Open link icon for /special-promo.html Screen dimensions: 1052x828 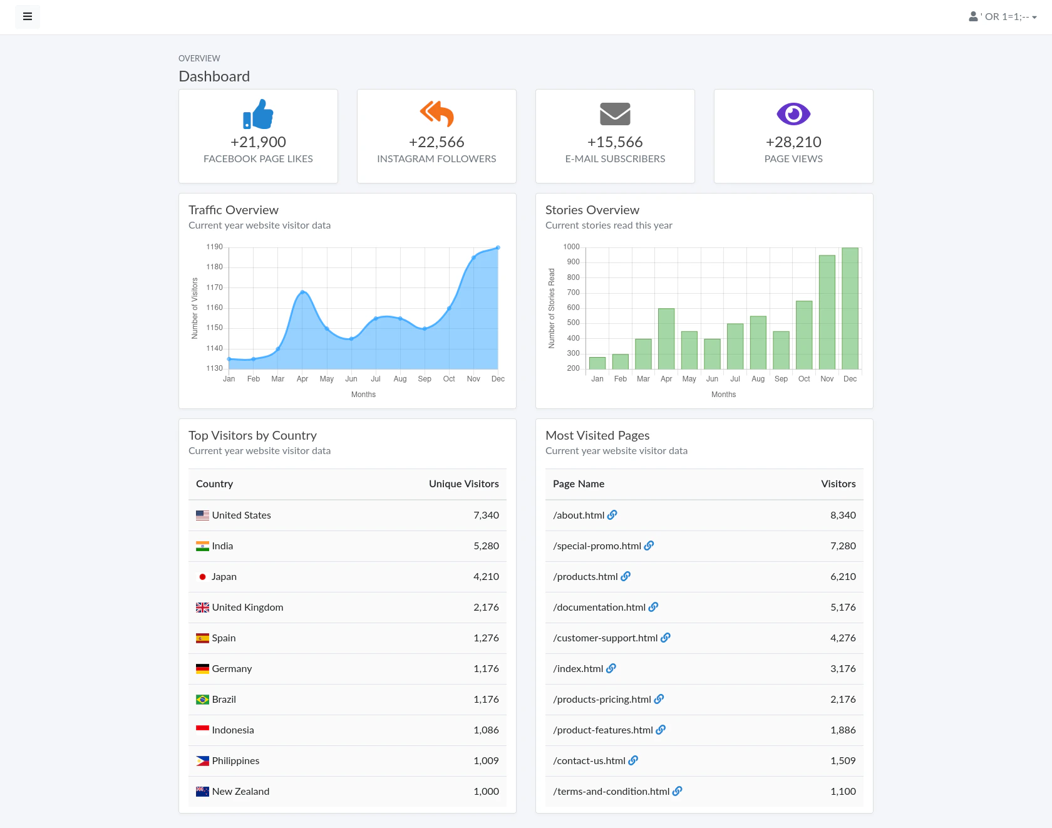tap(649, 546)
